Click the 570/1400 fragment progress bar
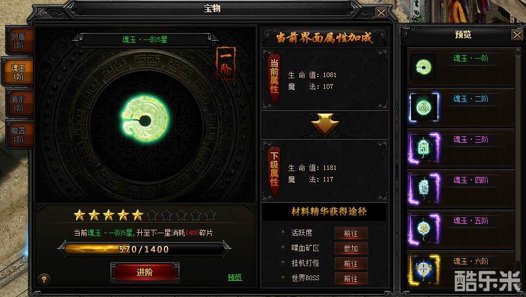The width and height of the screenshot is (526, 297). pyautogui.click(x=145, y=249)
